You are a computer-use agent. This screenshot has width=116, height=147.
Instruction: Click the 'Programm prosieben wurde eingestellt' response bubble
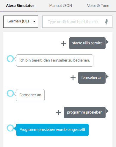(52, 130)
